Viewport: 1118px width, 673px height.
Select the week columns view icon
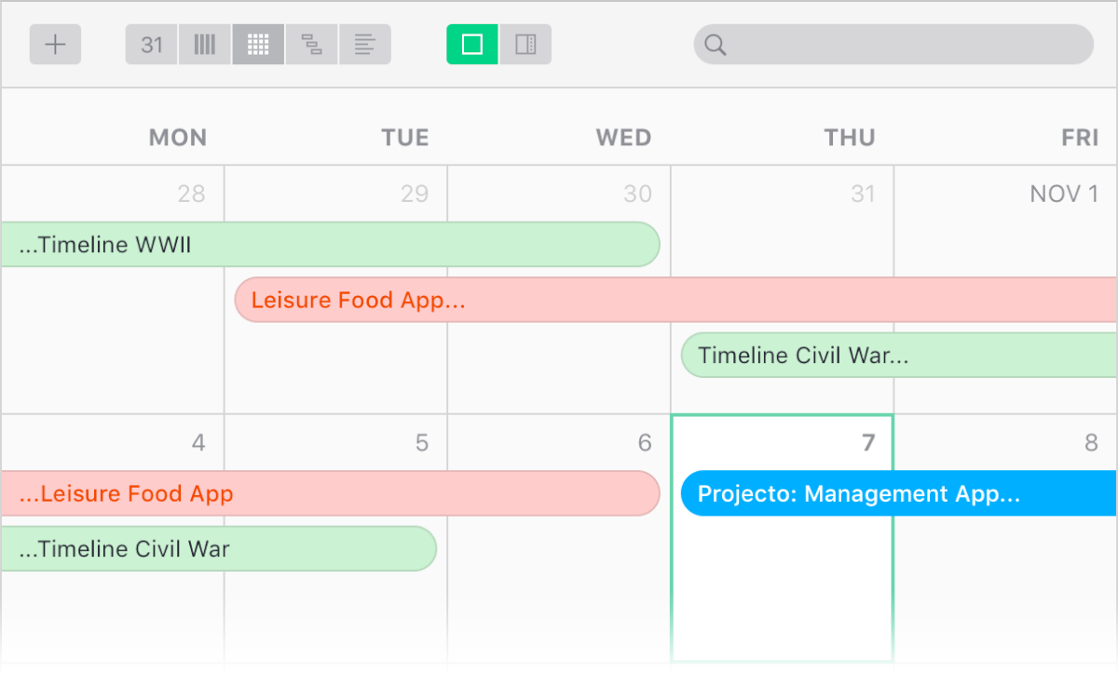tap(205, 45)
